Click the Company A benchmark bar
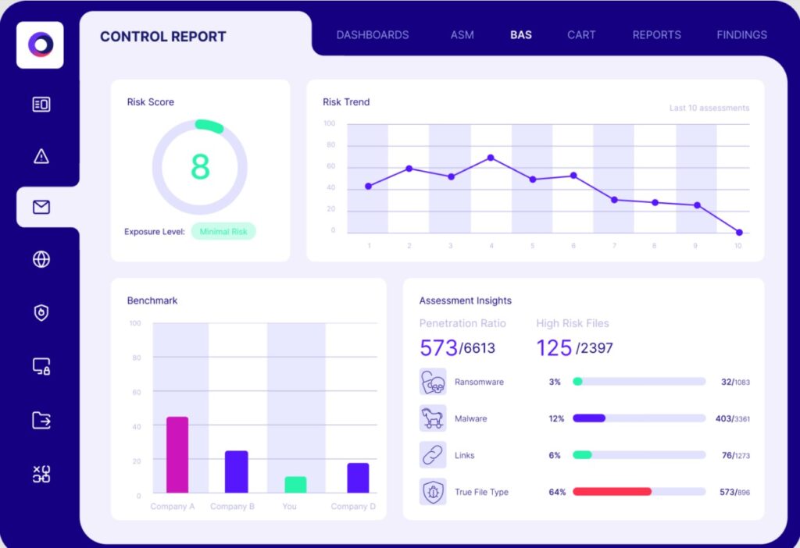The height and width of the screenshot is (548, 800). [x=177, y=454]
